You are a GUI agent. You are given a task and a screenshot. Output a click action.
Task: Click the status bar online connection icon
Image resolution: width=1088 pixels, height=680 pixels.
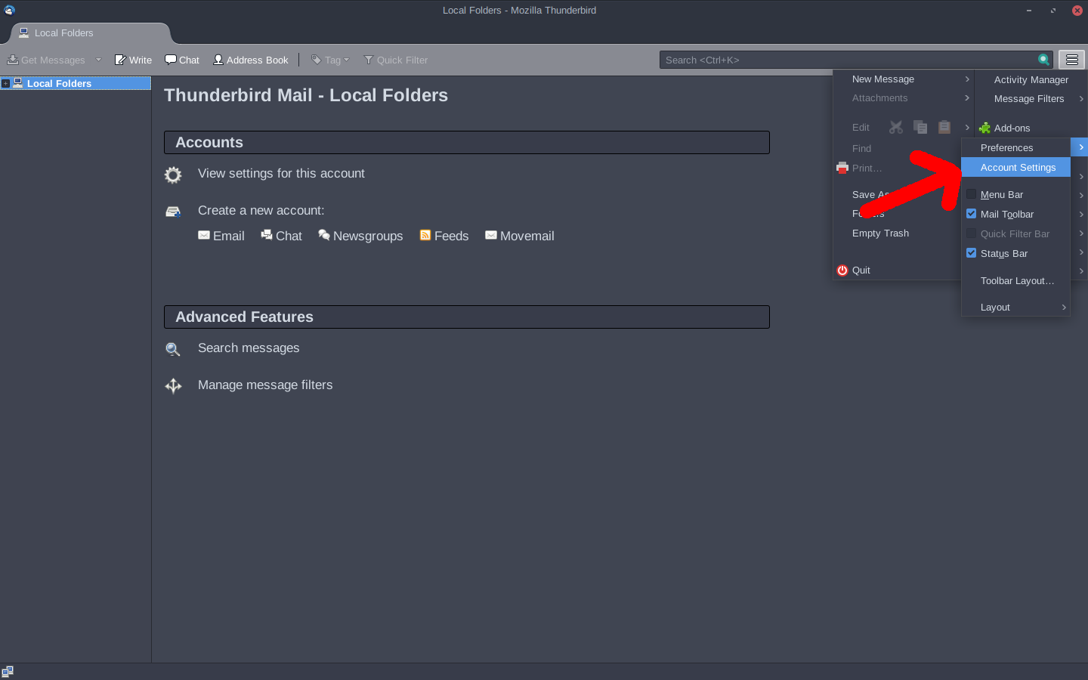[8, 672]
